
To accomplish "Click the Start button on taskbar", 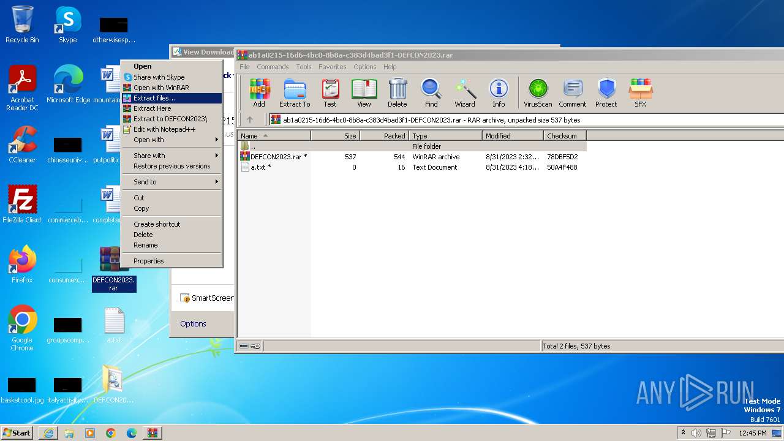I will tap(17, 432).
